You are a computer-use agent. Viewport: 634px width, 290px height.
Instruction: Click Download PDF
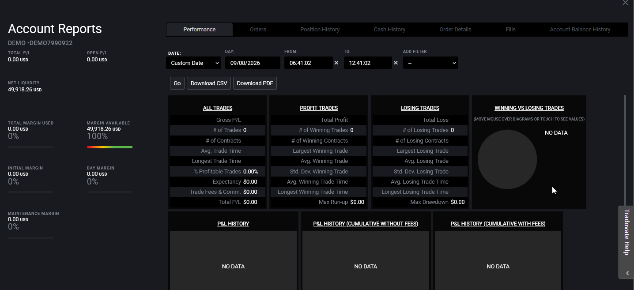[255, 83]
